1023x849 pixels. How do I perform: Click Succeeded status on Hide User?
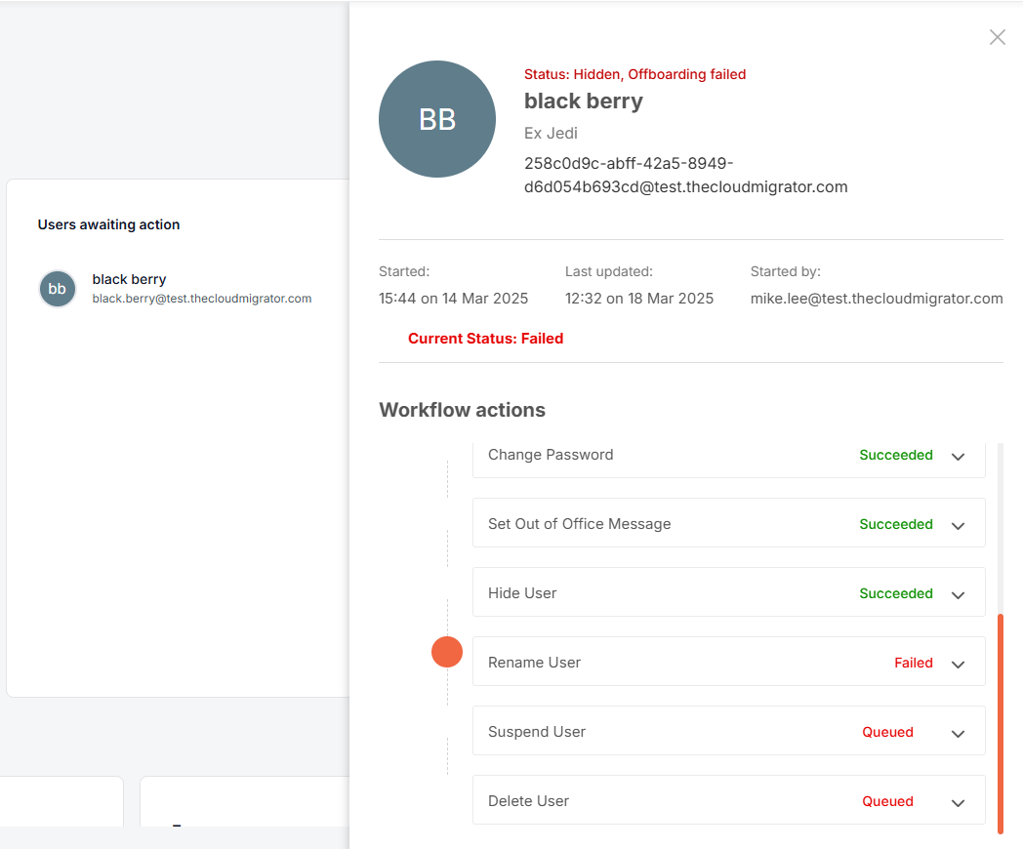pyautogui.click(x=896, y=592)
